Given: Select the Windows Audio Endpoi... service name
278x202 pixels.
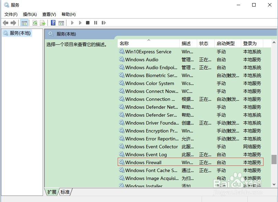Looking at the screenshot, I should click(151, 67).
